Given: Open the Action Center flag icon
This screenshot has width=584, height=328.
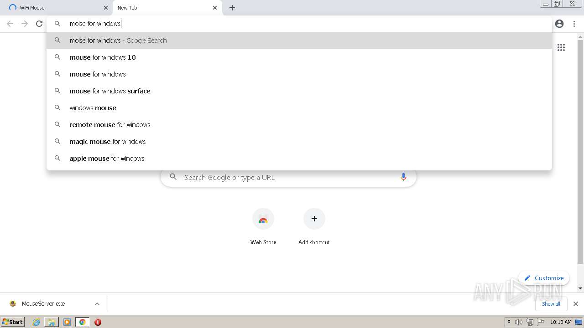Looking at the screenshot, I should click(541, 322).
